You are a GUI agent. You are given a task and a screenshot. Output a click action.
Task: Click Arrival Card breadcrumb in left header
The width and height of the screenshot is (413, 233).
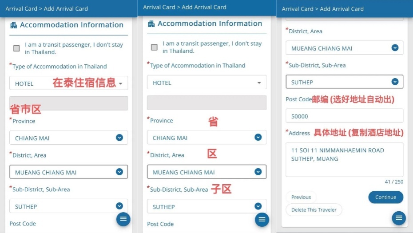tap(21, 9)
